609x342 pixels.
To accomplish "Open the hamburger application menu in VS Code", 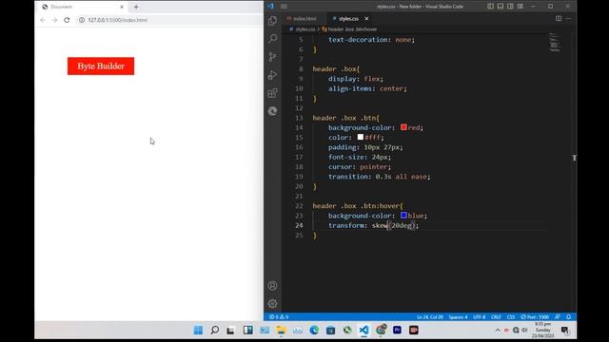I will click(284, 7).
